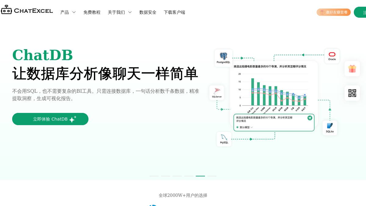This screenshot has height=206, width=366.
Task: Click the SQLite feather icon
Action: click(330, 126)
